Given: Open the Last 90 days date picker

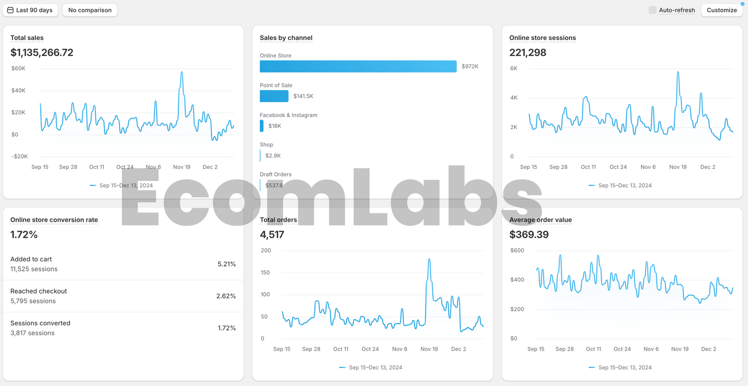Looking at the screenshot, I should coord(30,10).
